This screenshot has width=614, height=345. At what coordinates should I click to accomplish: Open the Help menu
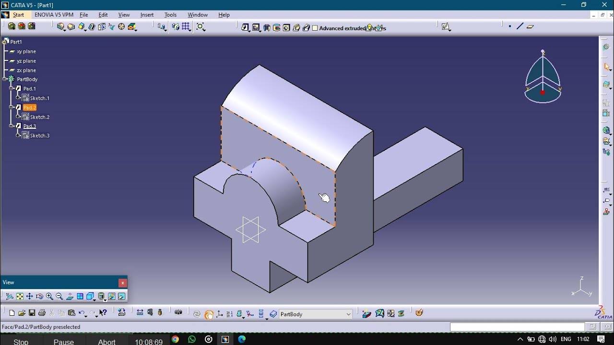[224, 15]
